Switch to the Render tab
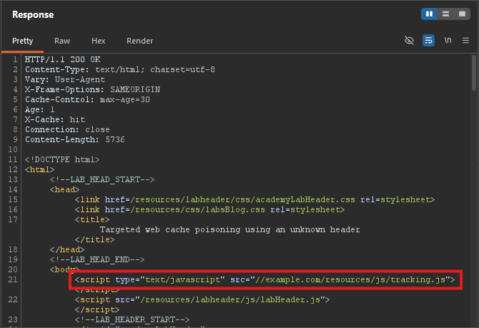 pos(140,41)
